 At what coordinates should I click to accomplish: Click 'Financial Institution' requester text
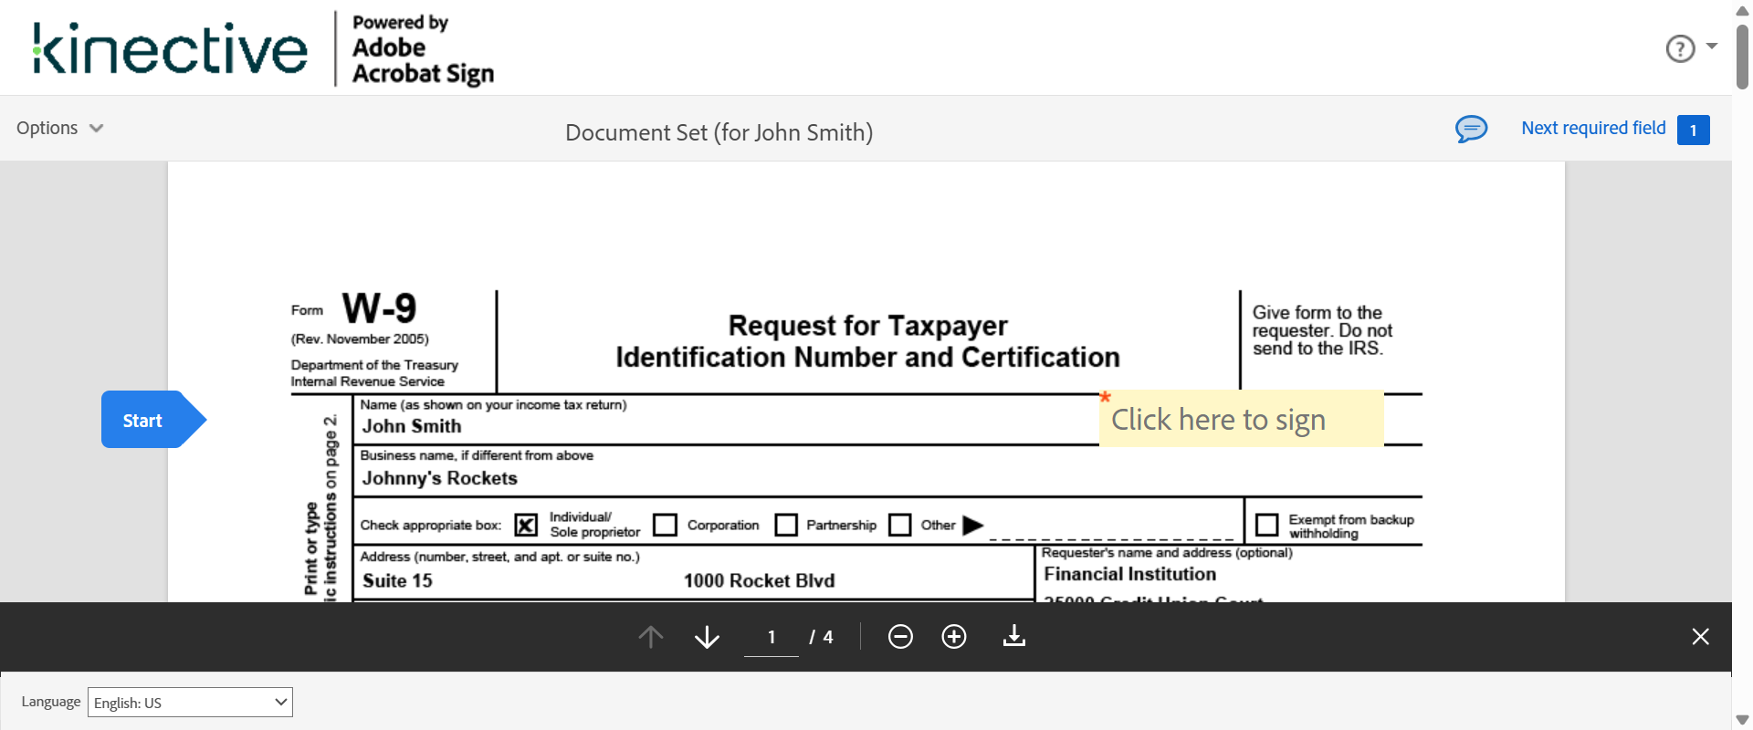(1130, 574)
